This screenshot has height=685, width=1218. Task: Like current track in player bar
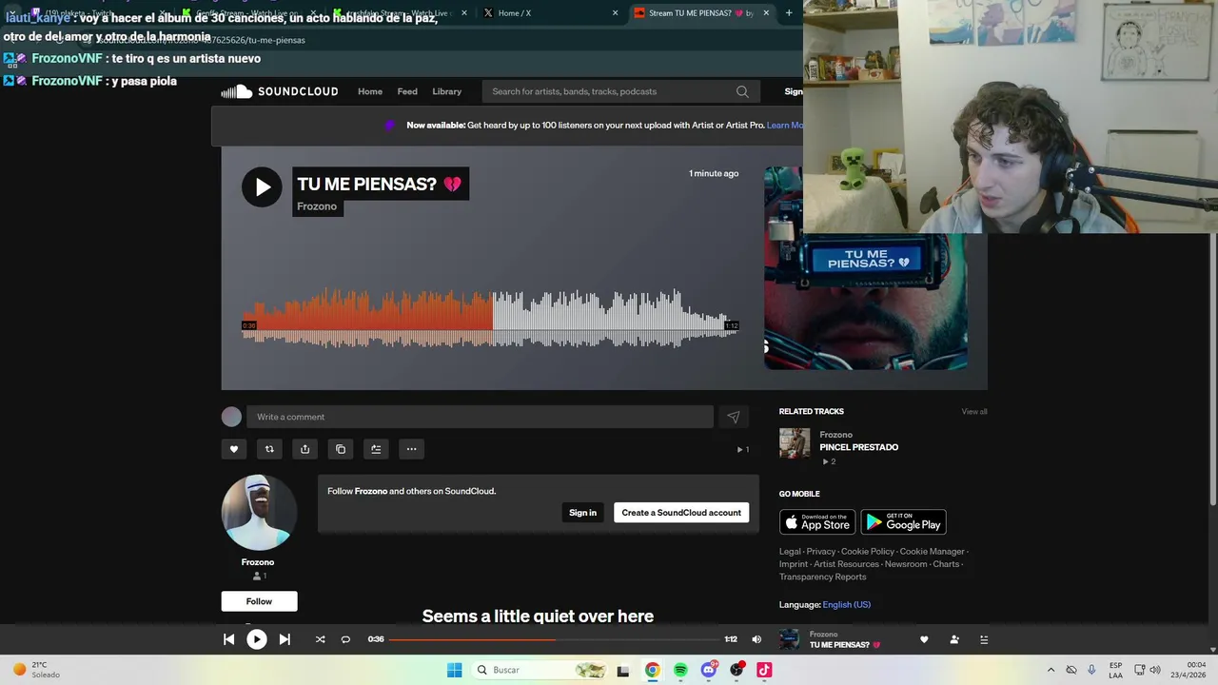click(x=924, y=639)
